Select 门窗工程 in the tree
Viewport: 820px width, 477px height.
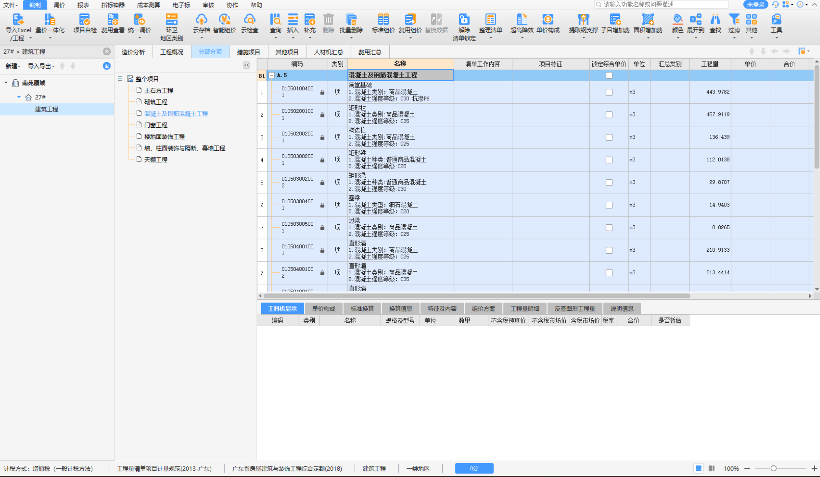click(x=156, y=125)
